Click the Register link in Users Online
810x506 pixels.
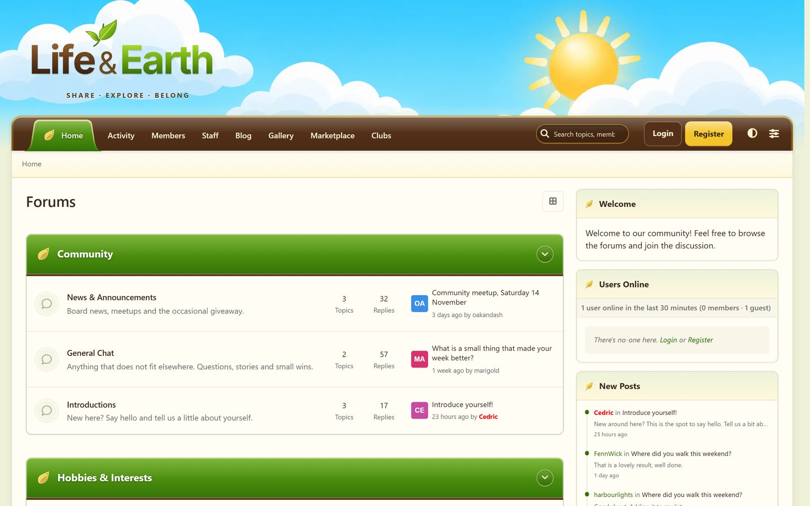click(700, 340)
